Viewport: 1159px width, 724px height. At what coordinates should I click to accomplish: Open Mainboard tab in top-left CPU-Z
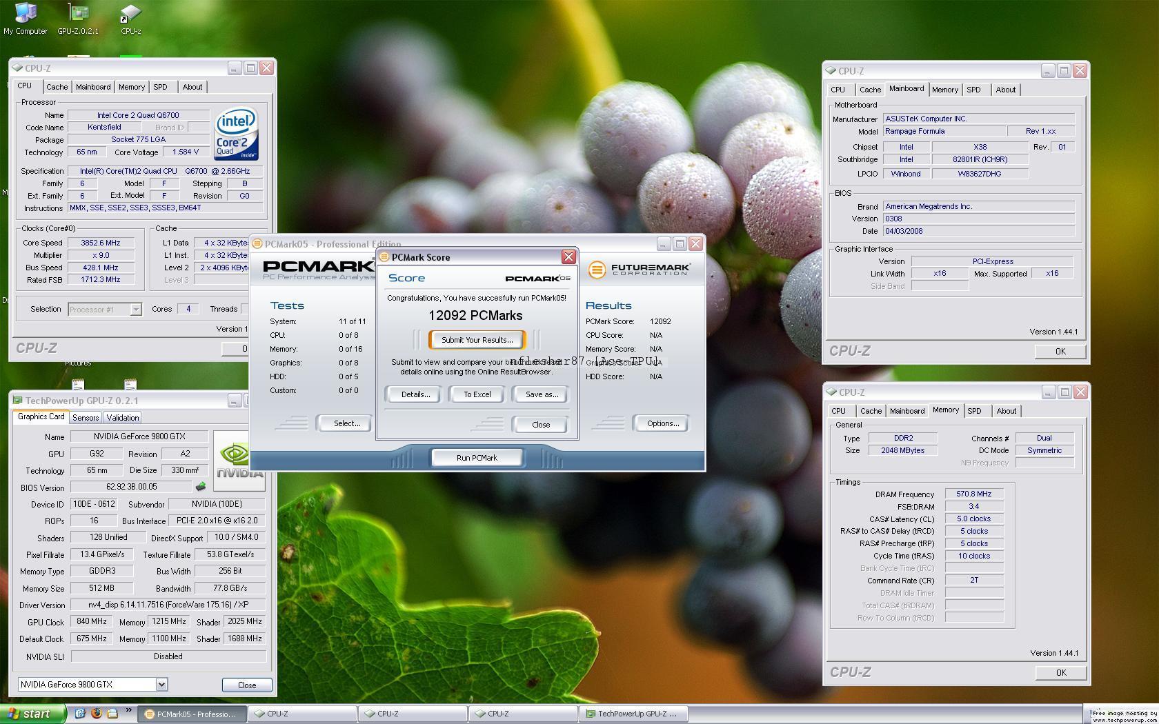[x=93, y=87]
